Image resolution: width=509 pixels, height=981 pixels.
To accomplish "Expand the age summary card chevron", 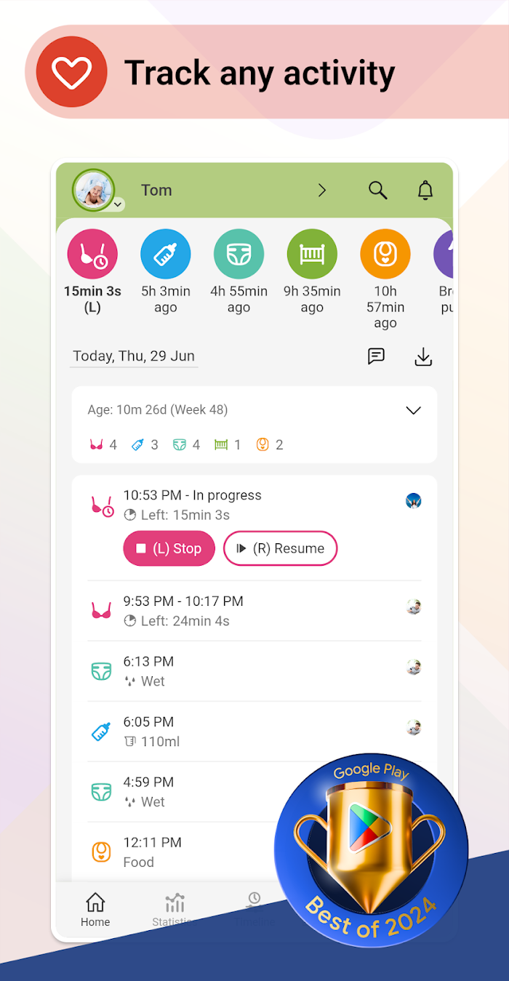I will pyautogui.click(x=413, y=410).
